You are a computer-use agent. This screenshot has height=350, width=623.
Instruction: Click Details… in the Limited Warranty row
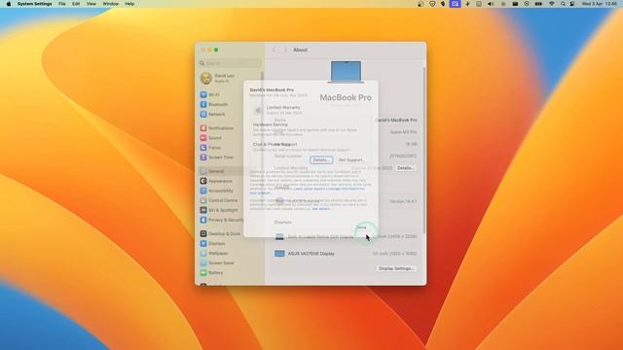pos(406,168)
